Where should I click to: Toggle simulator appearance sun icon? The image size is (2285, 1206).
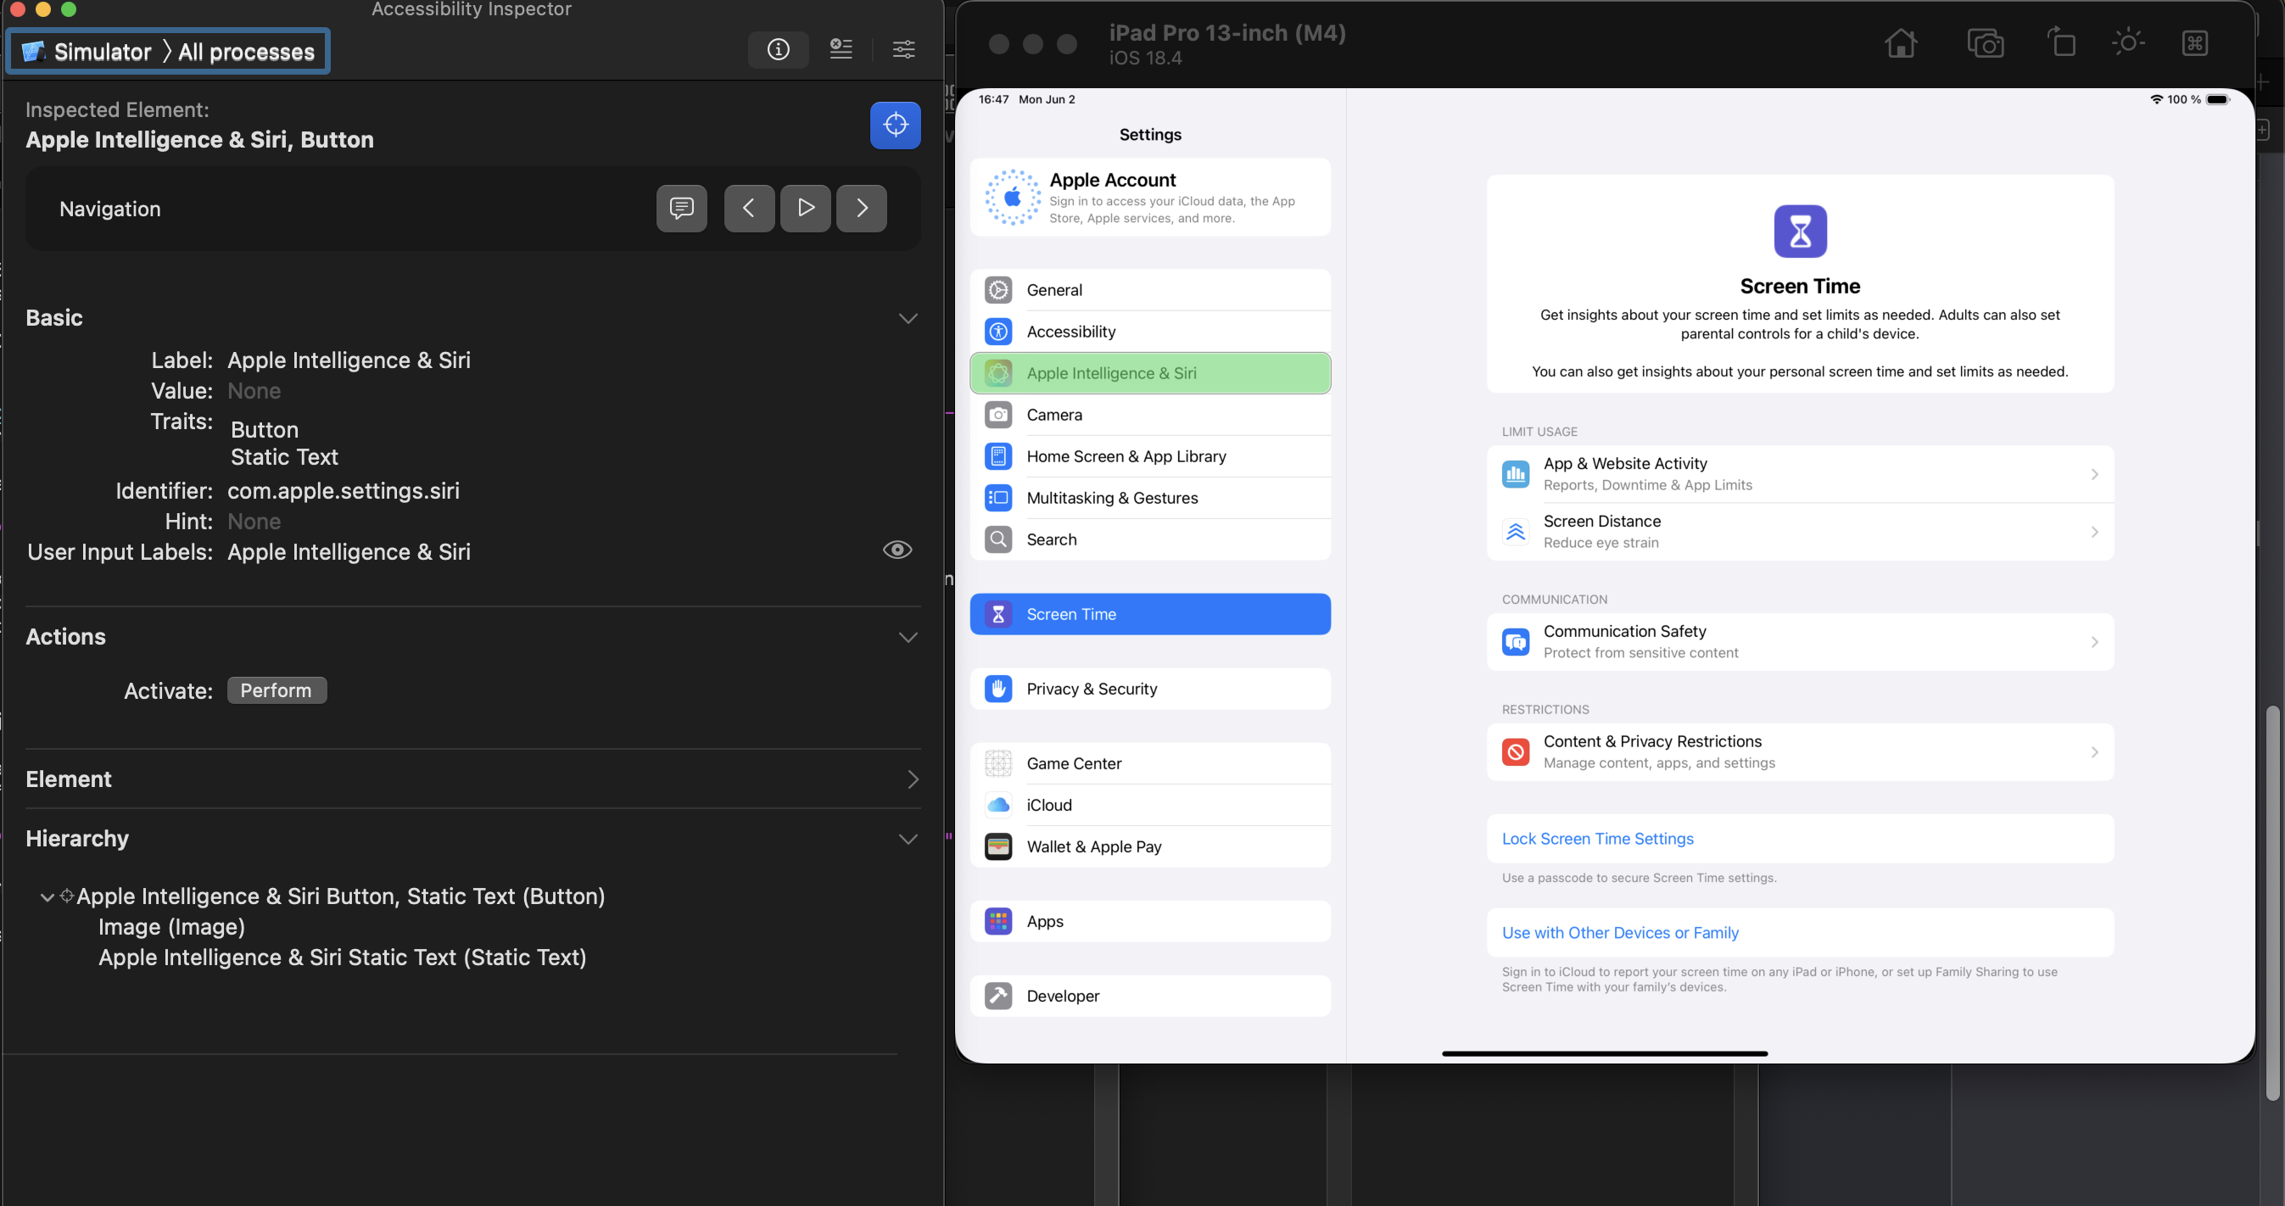pyautogui.click(x=2127, y=42)
